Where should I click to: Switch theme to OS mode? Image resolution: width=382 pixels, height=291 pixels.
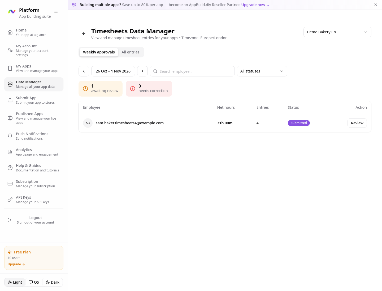click(x=34, y=282)
